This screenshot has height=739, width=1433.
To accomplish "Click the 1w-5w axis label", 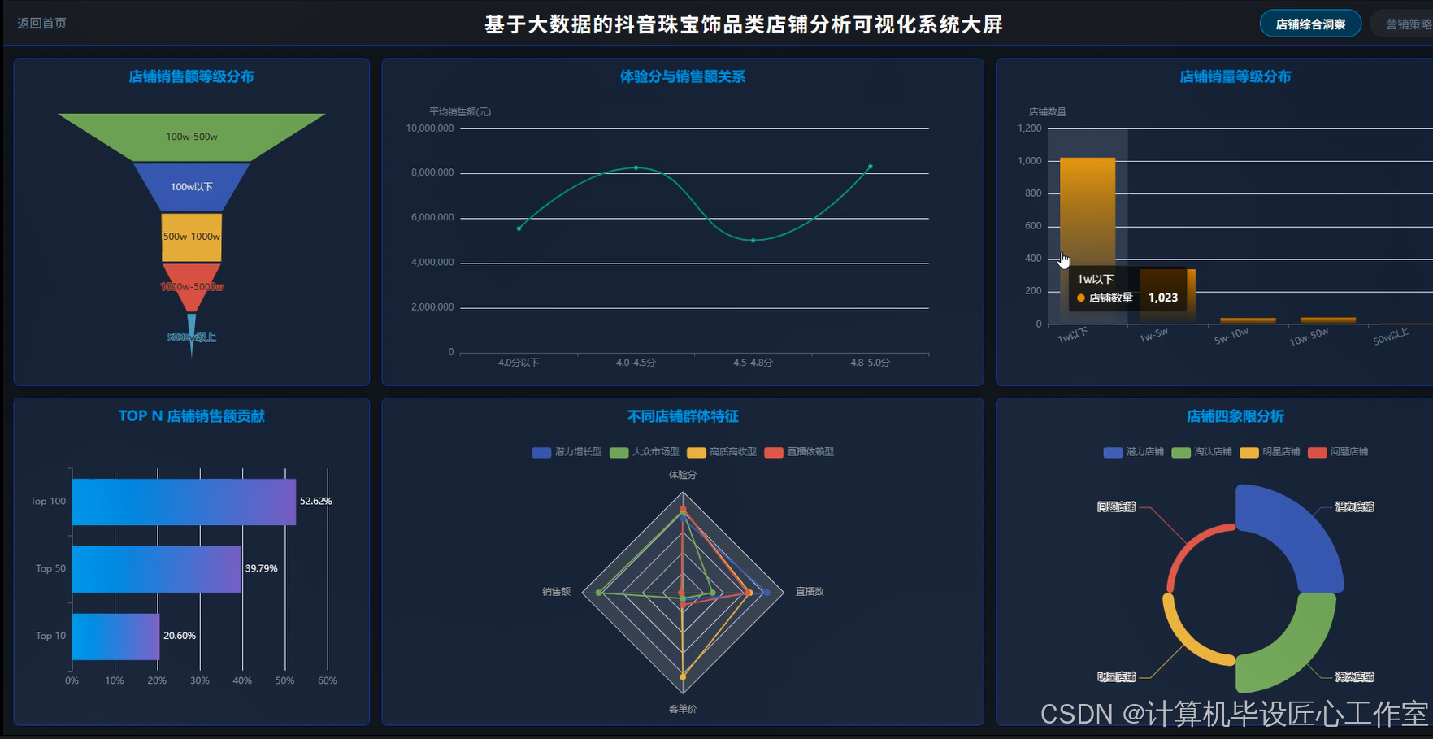I will (1153, 335).
